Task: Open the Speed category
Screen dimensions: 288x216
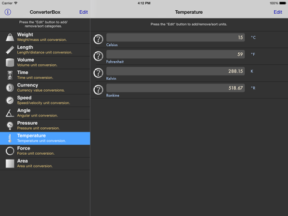Action: click(45, 100)
